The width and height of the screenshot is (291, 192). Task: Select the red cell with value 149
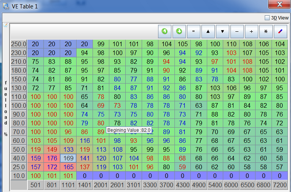coord(52,149)
